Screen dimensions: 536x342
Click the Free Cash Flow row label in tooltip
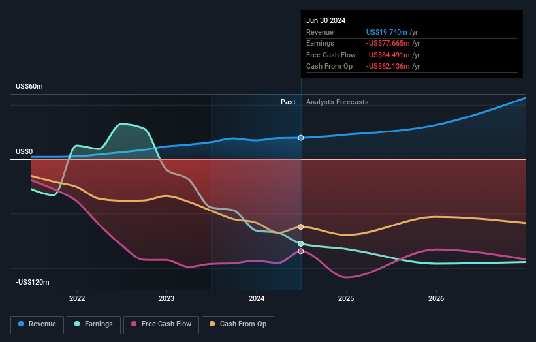click(331, 55)
